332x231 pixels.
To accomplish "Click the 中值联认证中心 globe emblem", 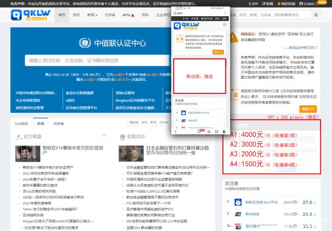I will pyautogui.click(x=85, y=43).
